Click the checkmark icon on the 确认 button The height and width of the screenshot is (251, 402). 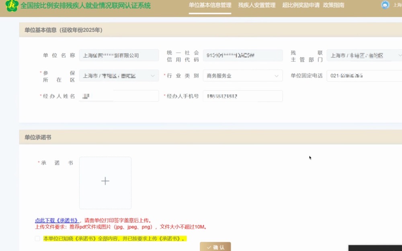(208, 247)
